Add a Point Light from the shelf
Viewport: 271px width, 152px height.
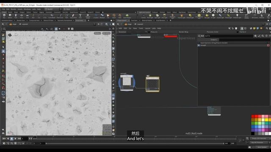(x=150, y=16)
